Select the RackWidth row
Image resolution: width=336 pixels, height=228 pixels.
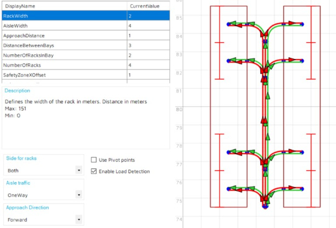click(86, 16)
